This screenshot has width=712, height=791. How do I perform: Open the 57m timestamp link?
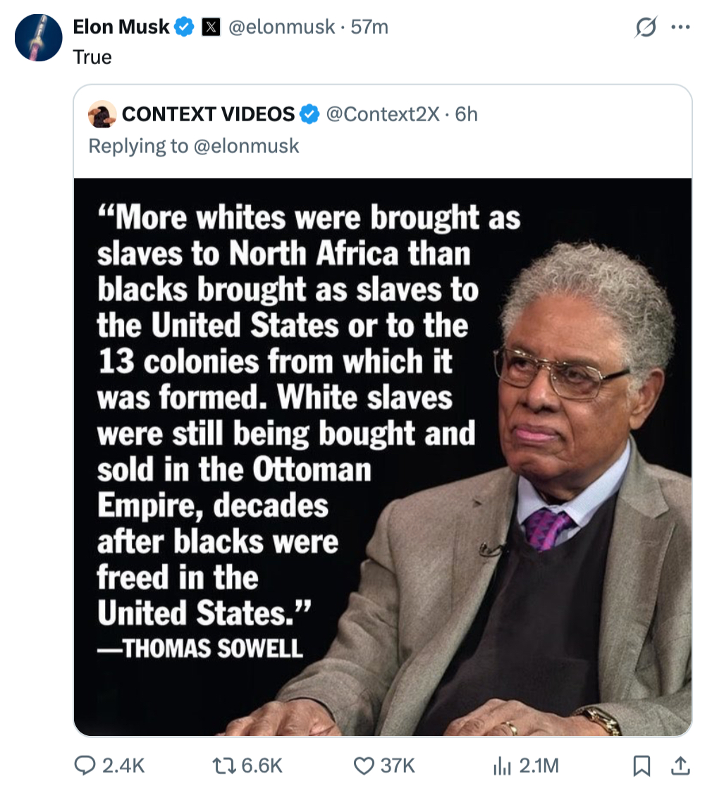369,27
